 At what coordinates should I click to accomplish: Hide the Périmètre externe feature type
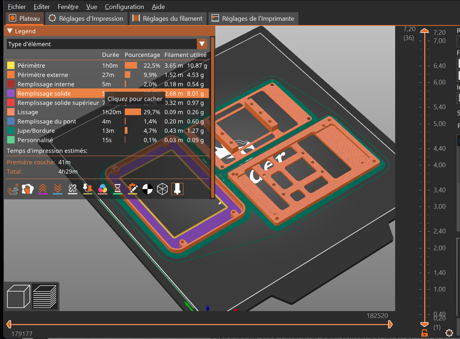43,75
